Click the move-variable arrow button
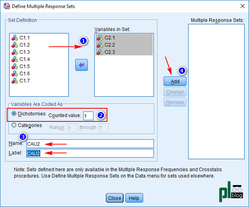The height and width of the screenshot is (207, 249). [x=82, y=65]
